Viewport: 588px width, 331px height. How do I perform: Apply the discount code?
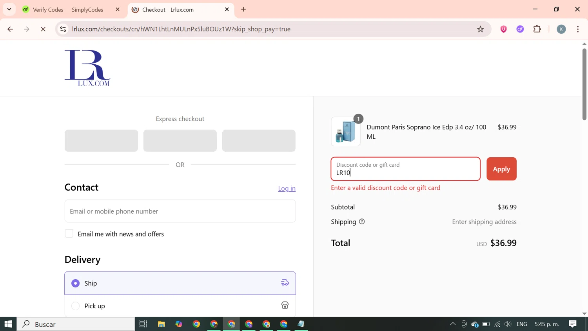(501, 169)
